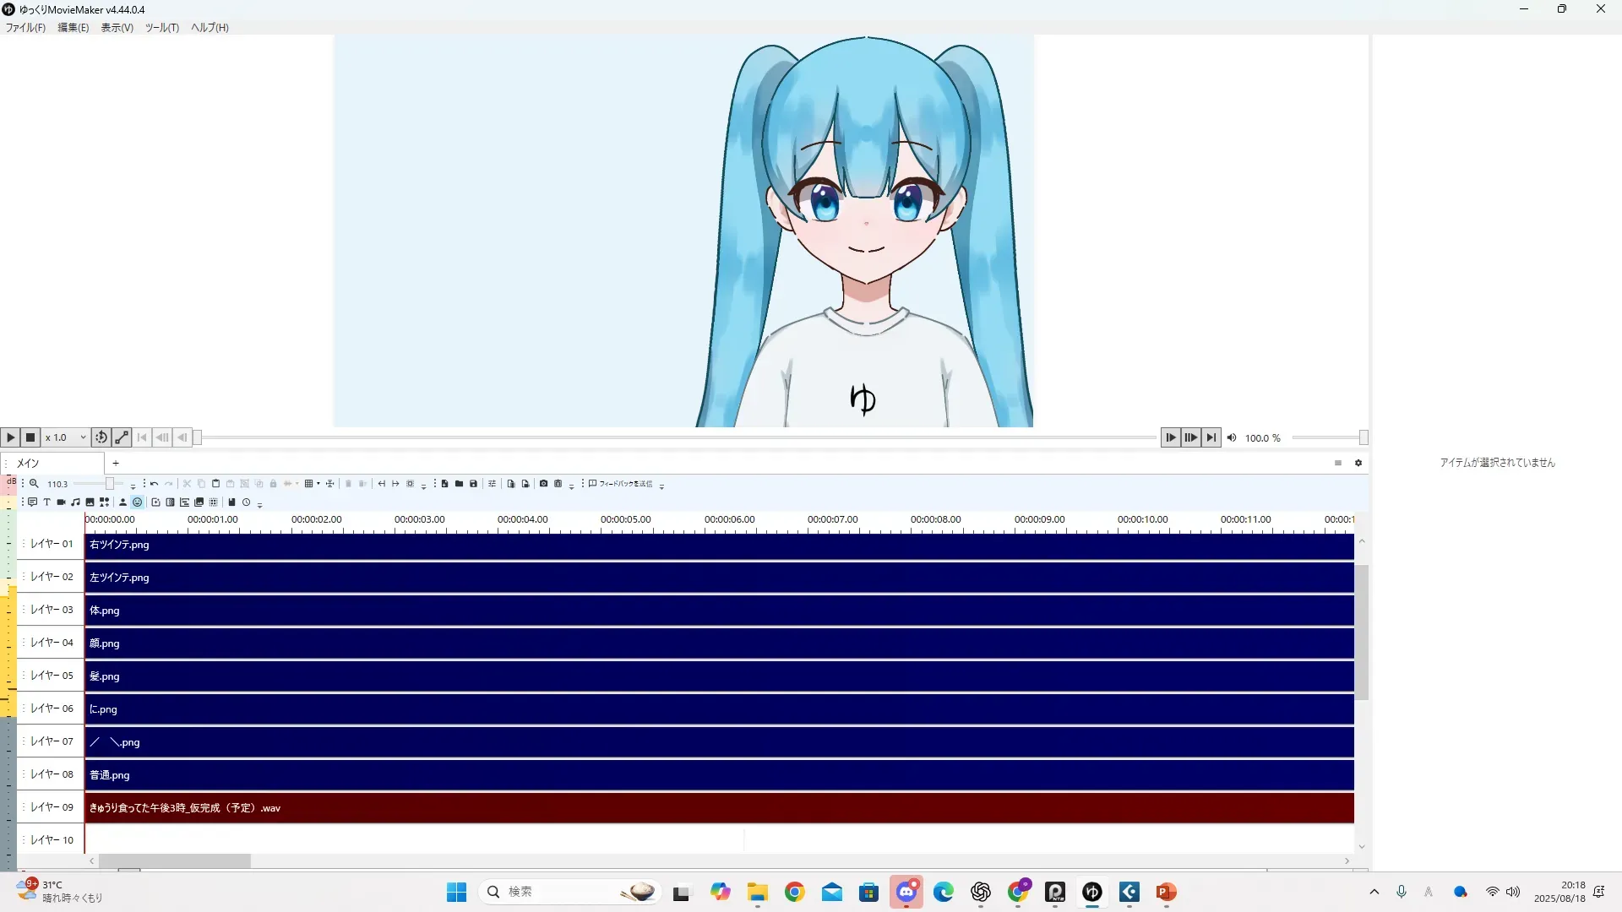
Task: Add a video item with camera icon
Action: (61, 502)
